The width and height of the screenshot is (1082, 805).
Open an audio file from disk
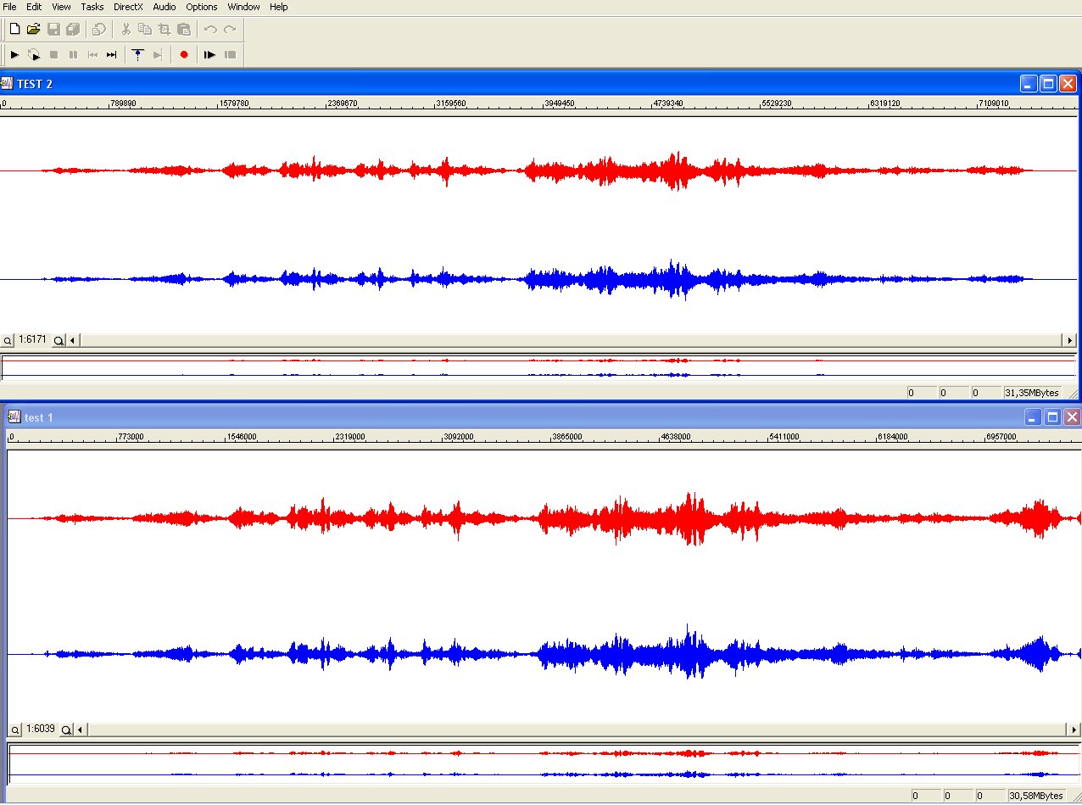point(33,30)
